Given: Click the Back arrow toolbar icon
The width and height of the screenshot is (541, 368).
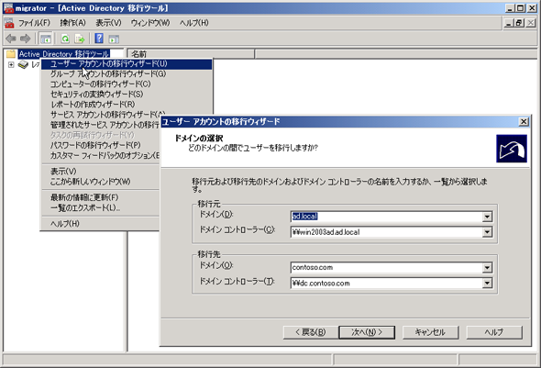Looking at the screenshot, I should (x=11, y=39).
